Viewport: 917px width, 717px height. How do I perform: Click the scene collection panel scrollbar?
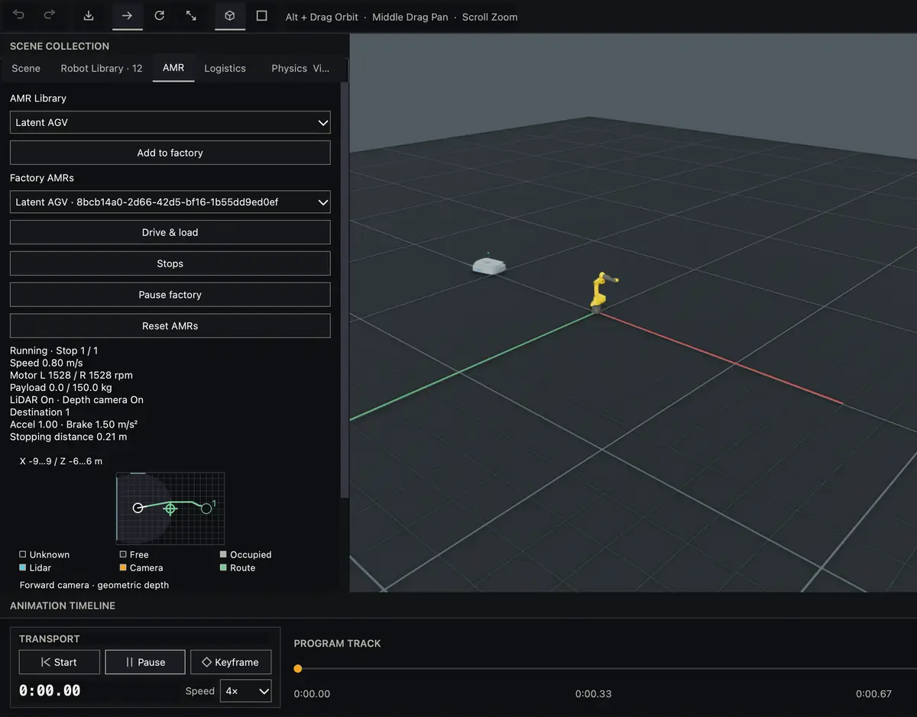pyautogui.click(x=345, y=290)
